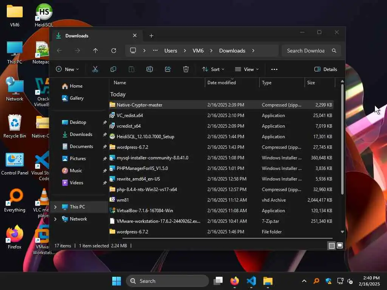387x290 pixels.
Task: Click the file list vertical scrollbar
Action: 342,139
